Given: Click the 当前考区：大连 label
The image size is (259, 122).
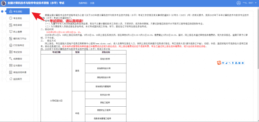Looking at the screenshot, I should coord(87,3).
